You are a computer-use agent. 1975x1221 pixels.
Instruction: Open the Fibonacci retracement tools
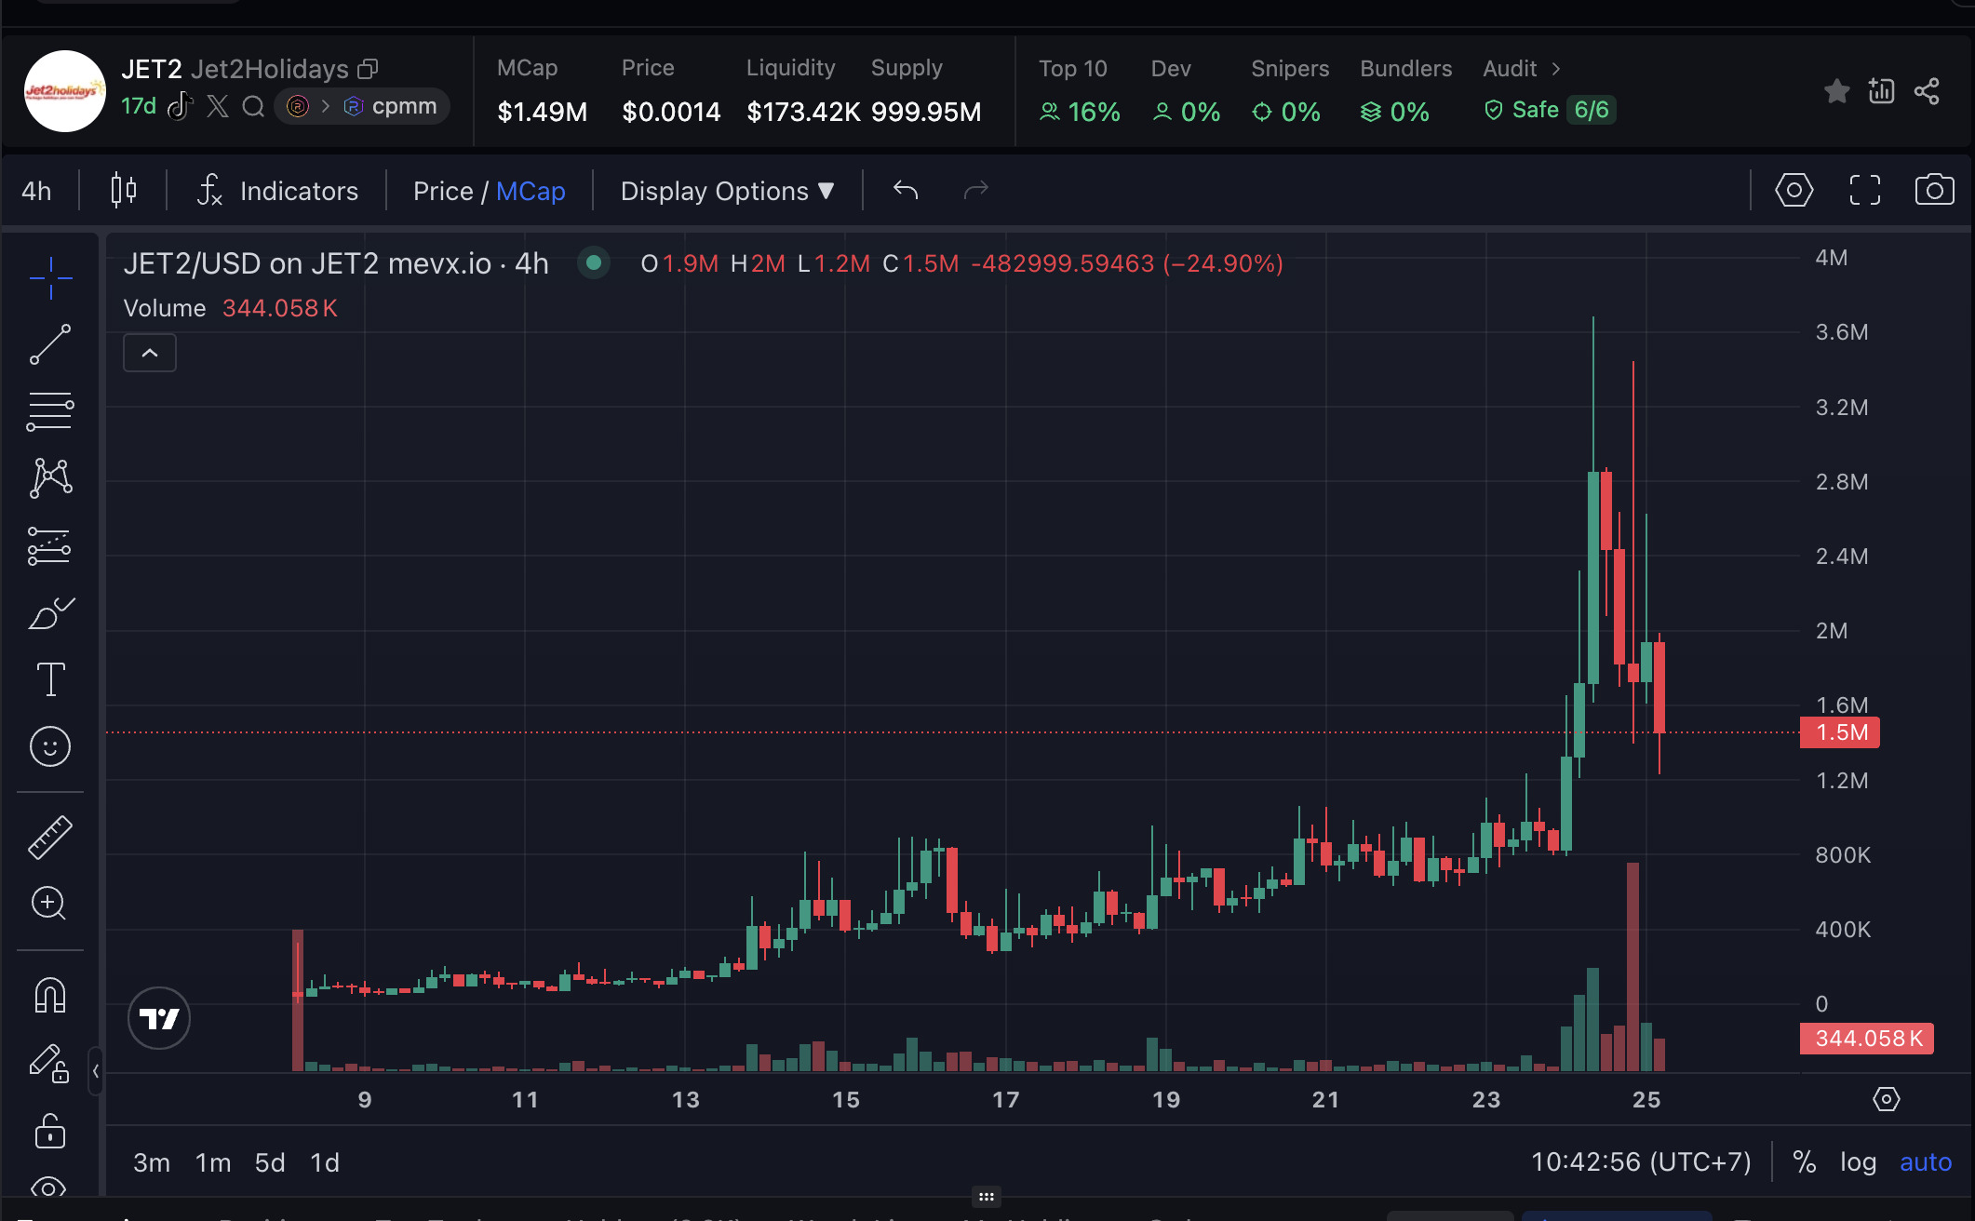[x=50, y=411]
